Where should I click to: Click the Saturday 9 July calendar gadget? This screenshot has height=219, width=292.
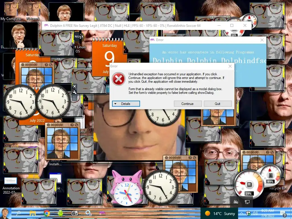click(x=109, y=57)
